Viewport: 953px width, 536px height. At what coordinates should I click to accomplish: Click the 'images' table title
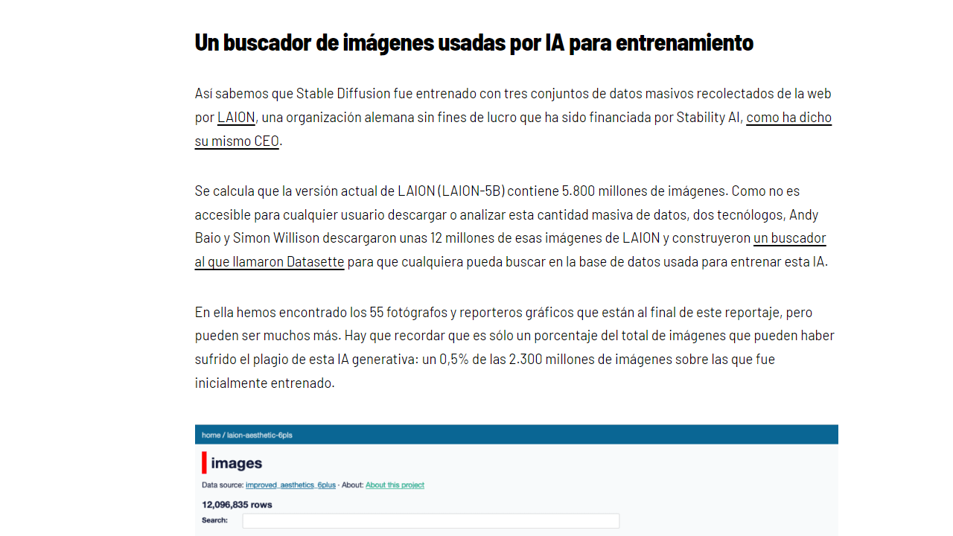[236, 463]
